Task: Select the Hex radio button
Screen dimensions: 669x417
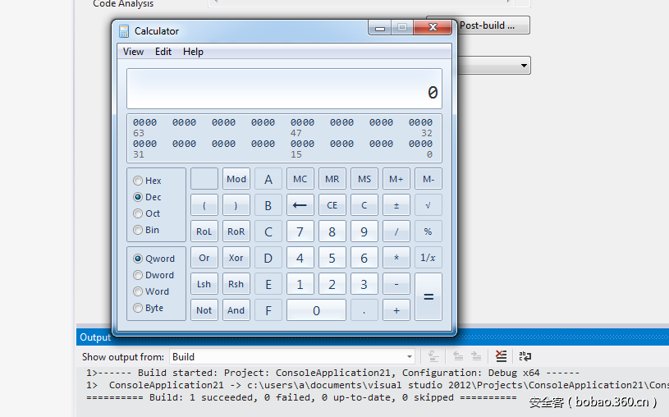Action: (138, 181)
